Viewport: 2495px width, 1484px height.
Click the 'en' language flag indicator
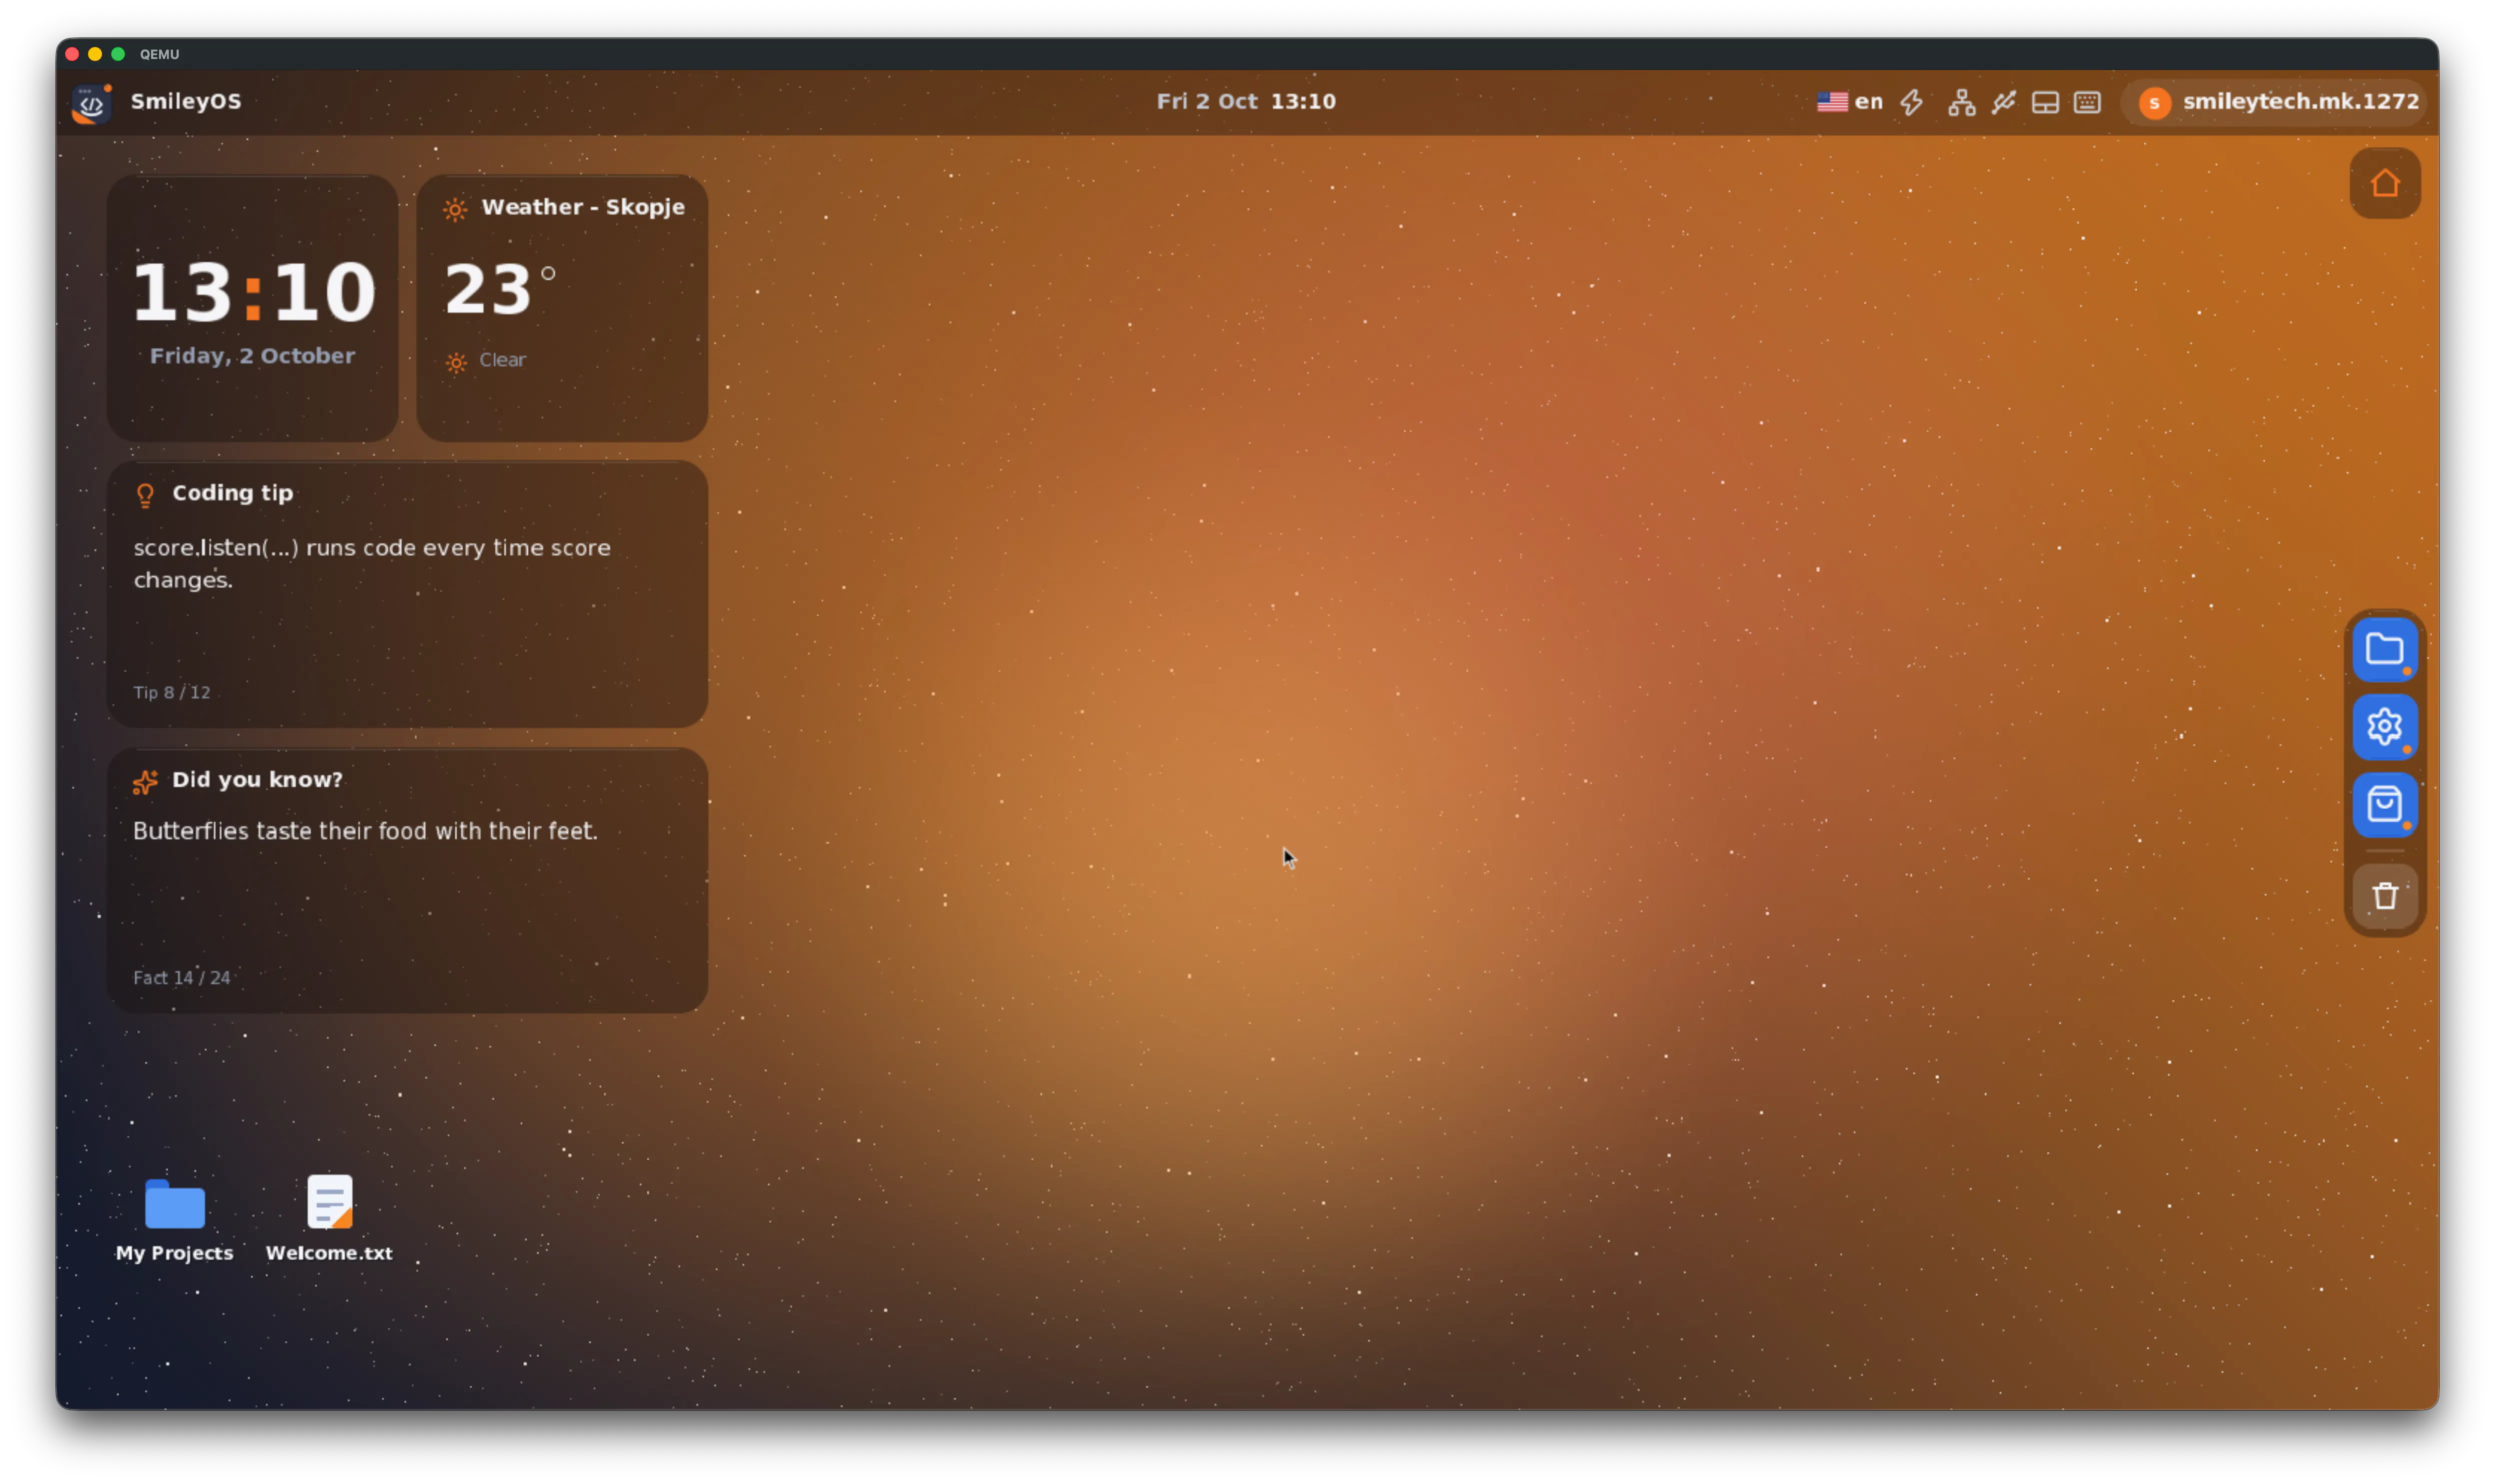tap(1850, 102)
